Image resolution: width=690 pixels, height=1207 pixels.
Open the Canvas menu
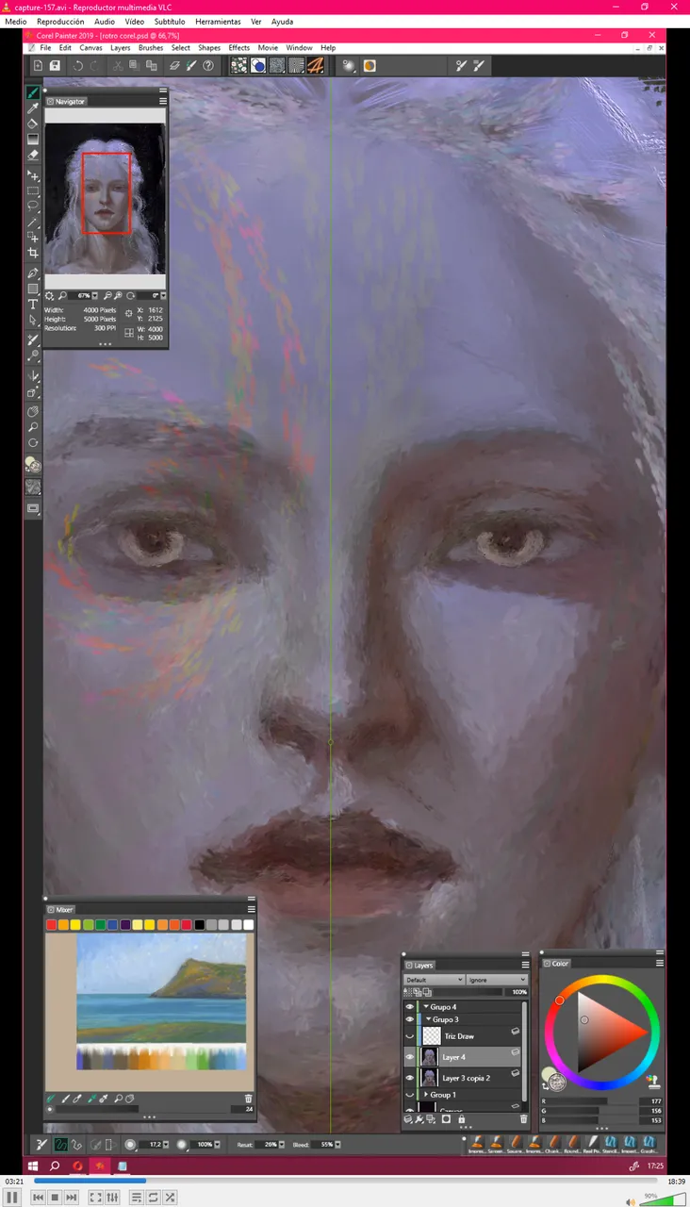(x=90, y=48)
